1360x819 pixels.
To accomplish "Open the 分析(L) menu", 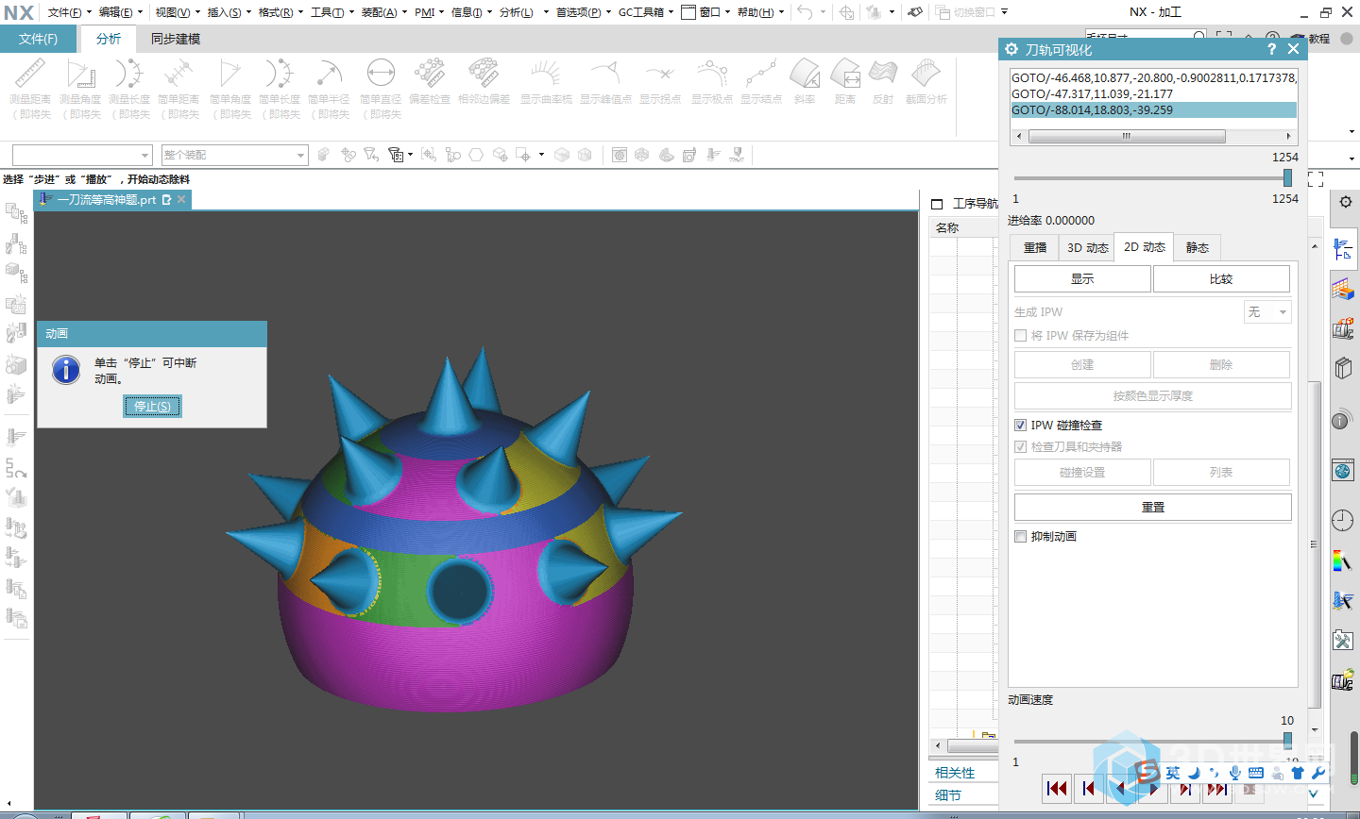I will 517,12.
